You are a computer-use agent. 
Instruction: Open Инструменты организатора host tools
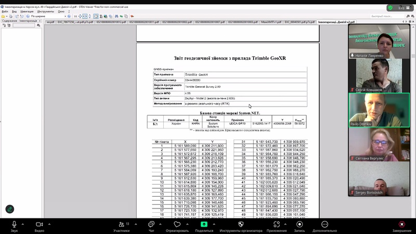tap(241, 226)
